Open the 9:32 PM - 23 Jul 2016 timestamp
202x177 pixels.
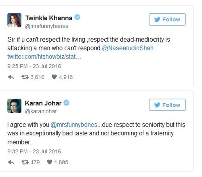point(34,152)
